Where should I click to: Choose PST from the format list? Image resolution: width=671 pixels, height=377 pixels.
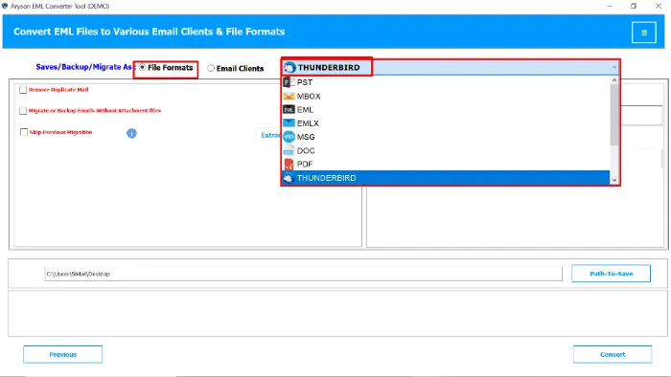[x=446, y=82]
